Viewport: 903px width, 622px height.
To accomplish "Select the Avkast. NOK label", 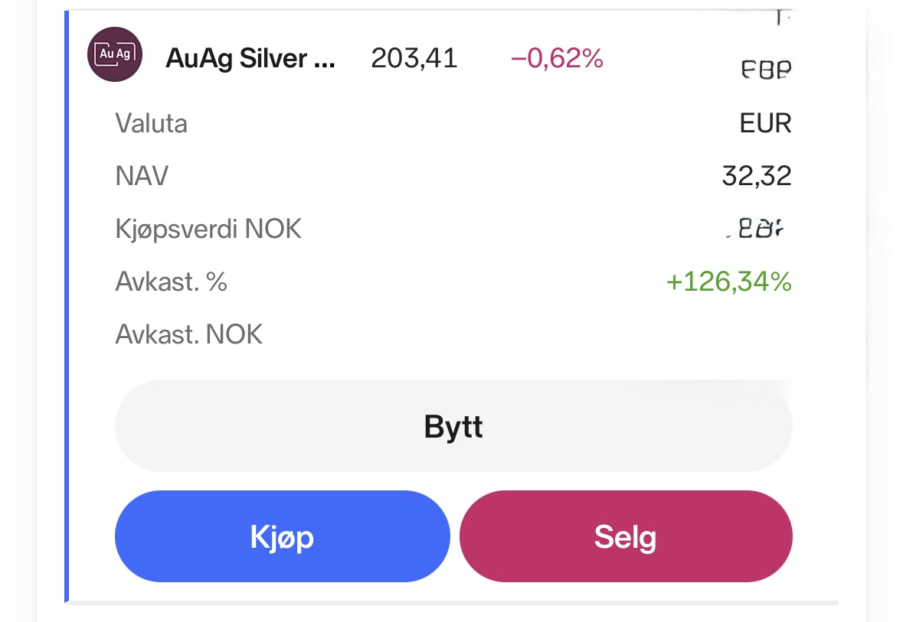I will point(188,334).
